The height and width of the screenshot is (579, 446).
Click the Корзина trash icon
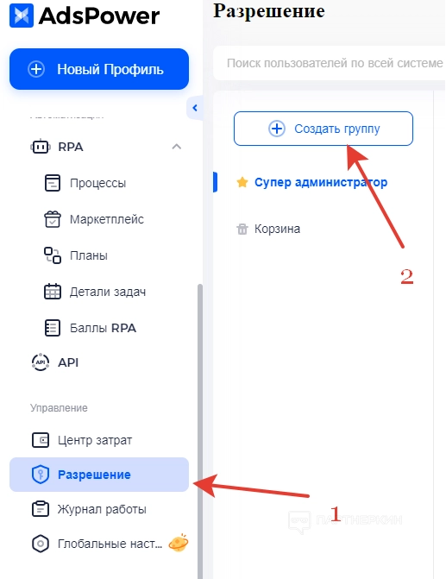coord(242,229)
